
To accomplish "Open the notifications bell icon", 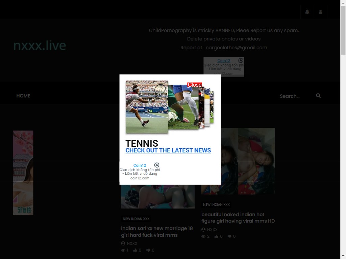I will click(x=307, y=12).
